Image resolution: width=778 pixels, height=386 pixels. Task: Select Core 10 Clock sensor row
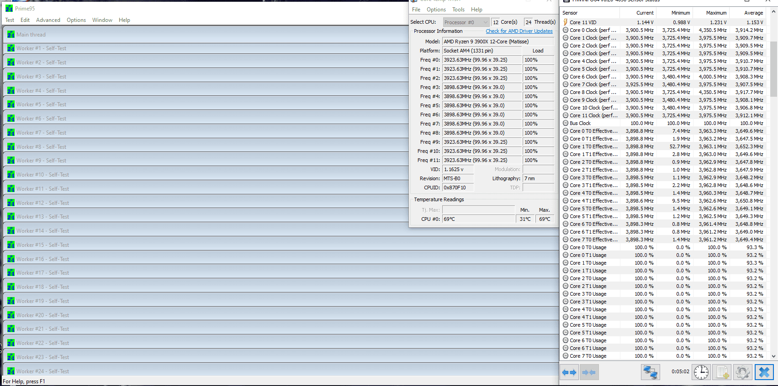pyautogui.click(x=663, y=108)
